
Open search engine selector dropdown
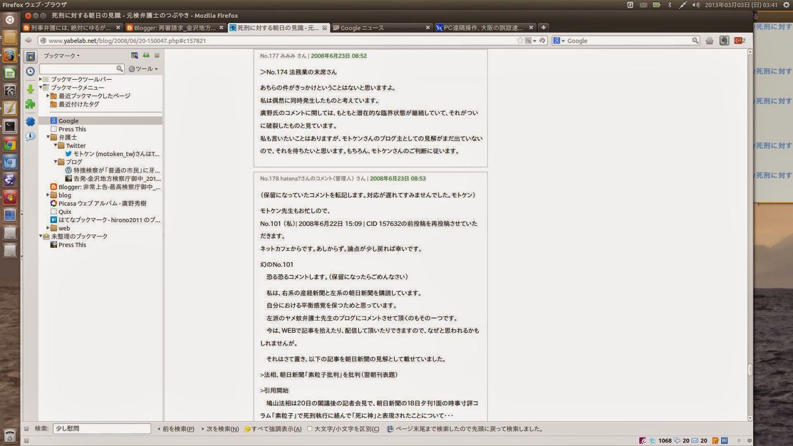point(559,41)
